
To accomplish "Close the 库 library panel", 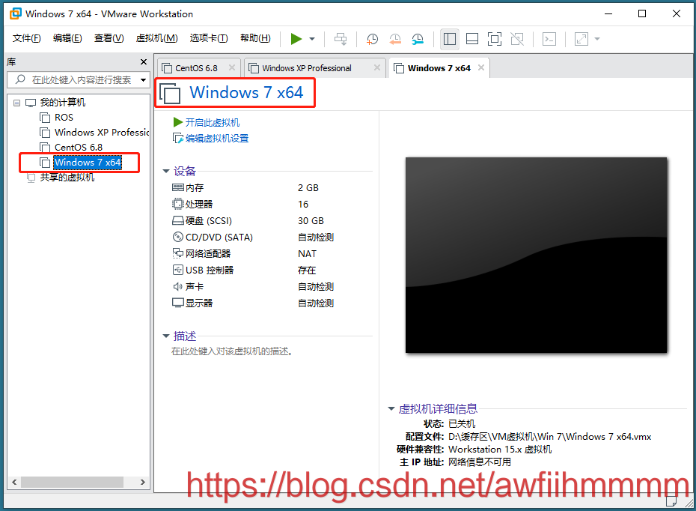I will 144,61.
